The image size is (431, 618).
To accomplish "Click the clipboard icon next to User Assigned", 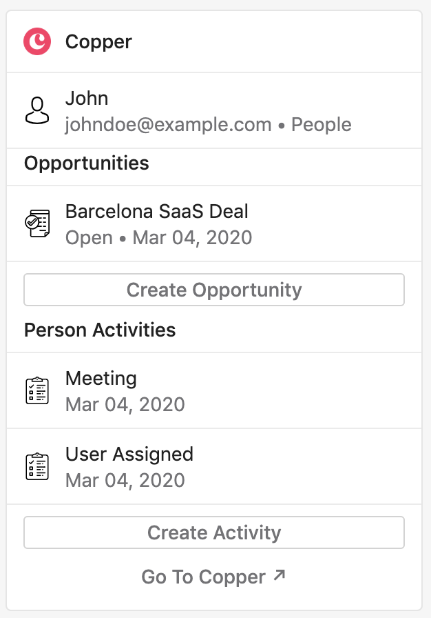I will pyautogui.click(x=37, y=466).
